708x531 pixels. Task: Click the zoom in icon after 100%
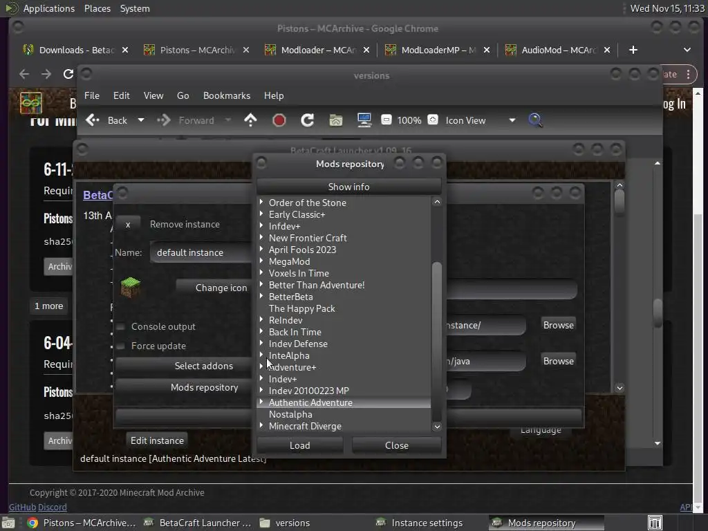point(433,120)
